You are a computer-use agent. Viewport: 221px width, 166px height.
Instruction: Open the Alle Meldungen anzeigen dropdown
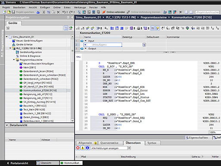[129, 148]
